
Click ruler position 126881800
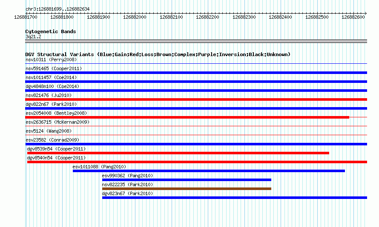click(62, 17)
